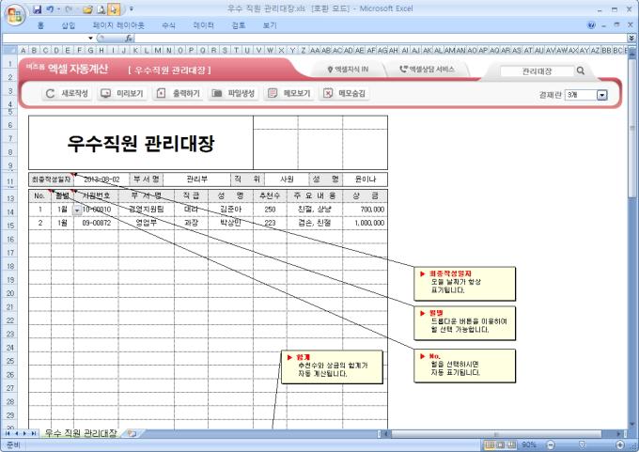Switch to Page Break Preview in status bar

511,444
